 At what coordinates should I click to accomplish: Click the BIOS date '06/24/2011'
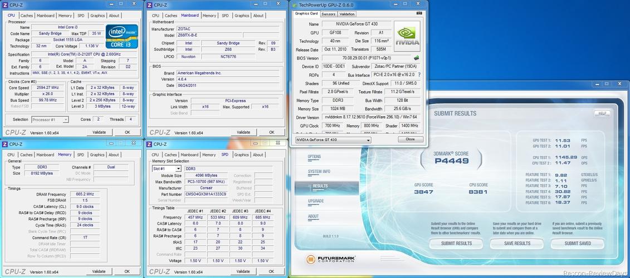(227, 86)
